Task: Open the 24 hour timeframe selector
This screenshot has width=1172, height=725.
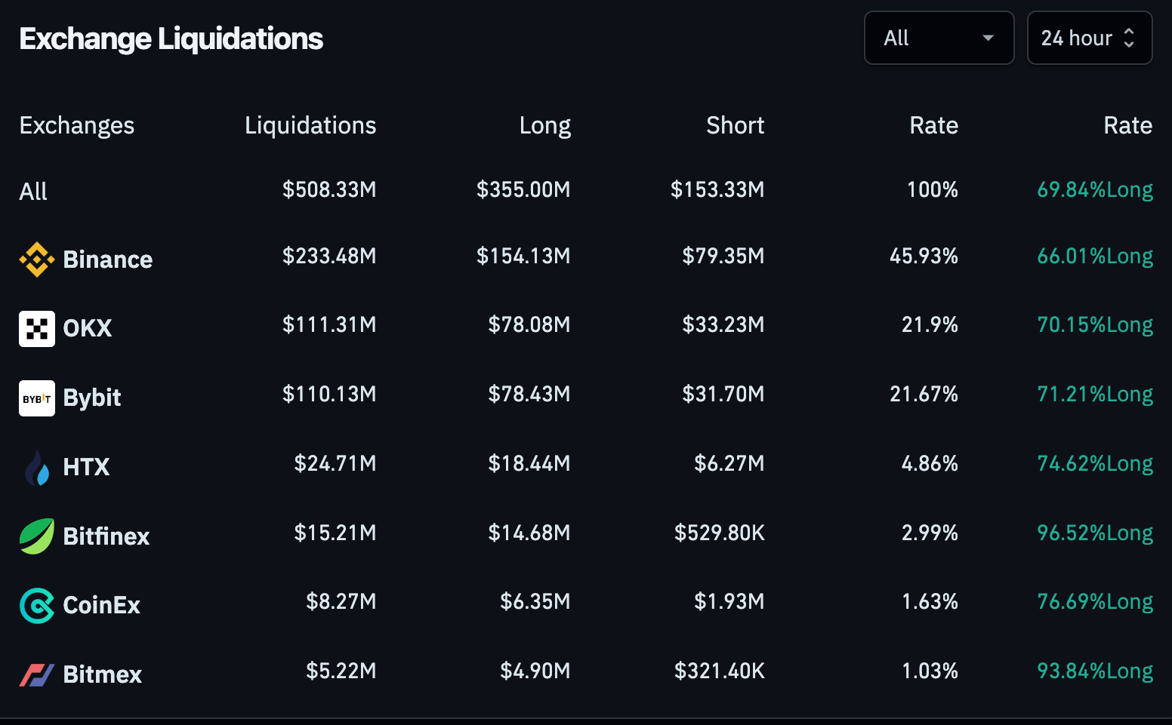Action: (x=1089, y=38)
